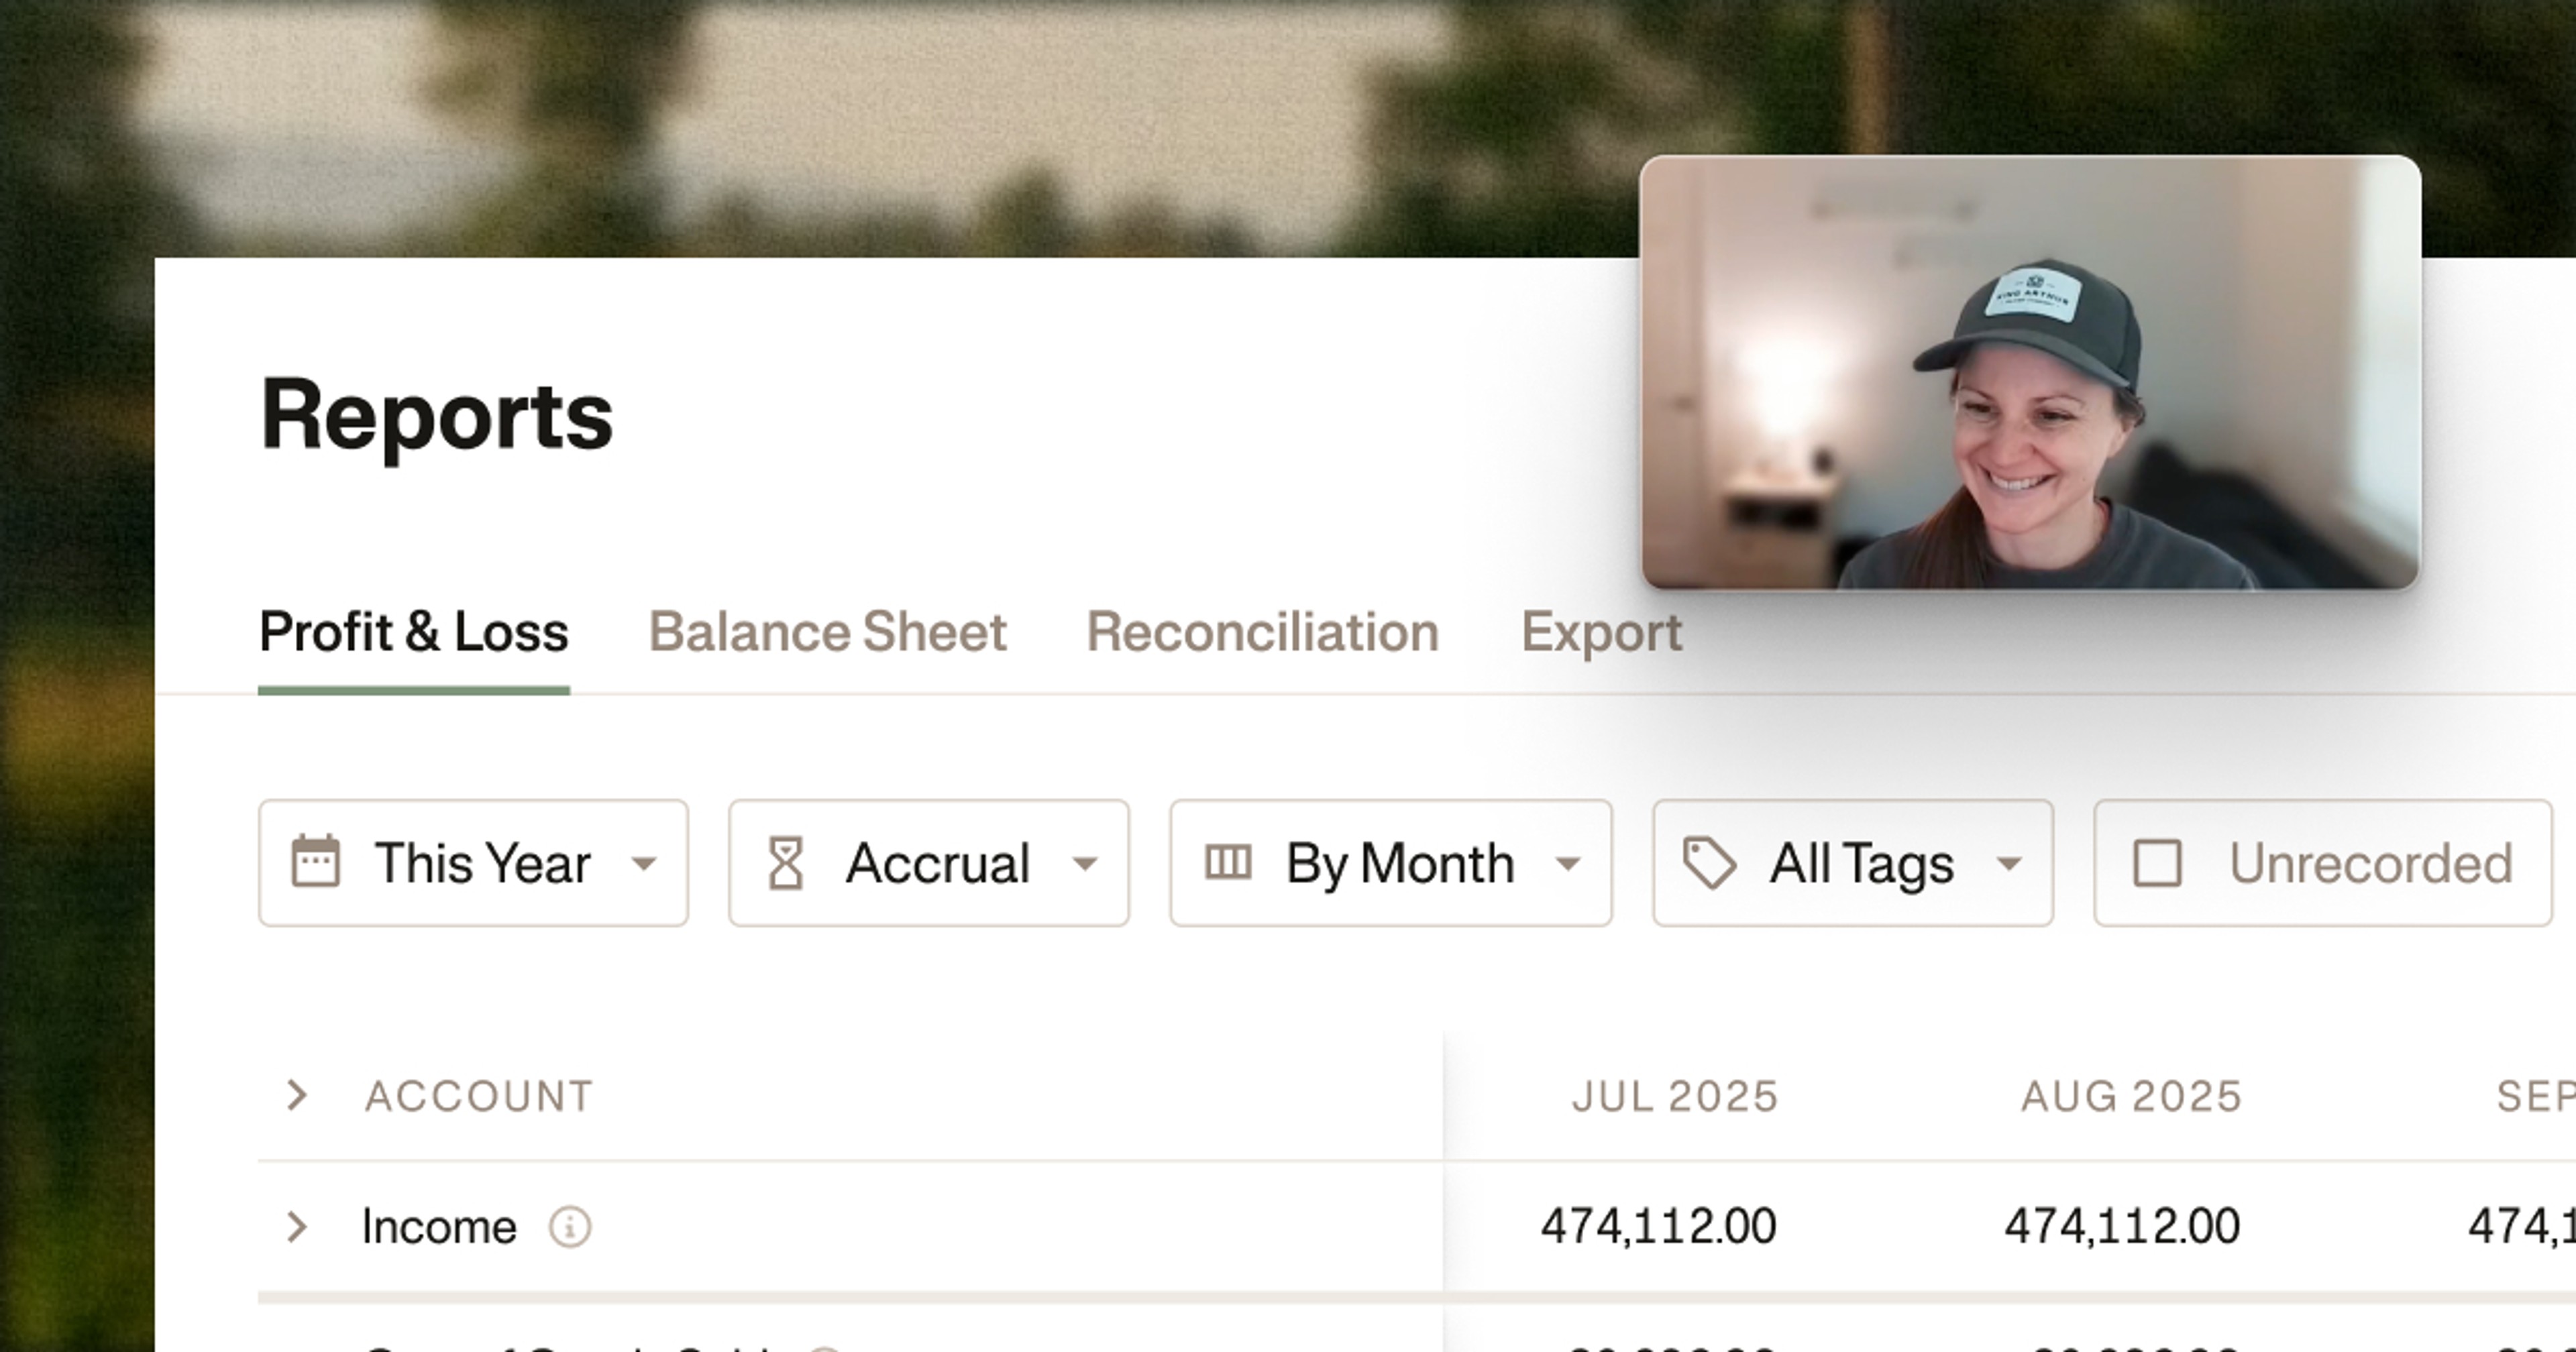Image resolution: width=2576 pixels, height=1352 pixels.
Task: Click the JUL 2025 column header
Action: (x=1675, y=1096)
